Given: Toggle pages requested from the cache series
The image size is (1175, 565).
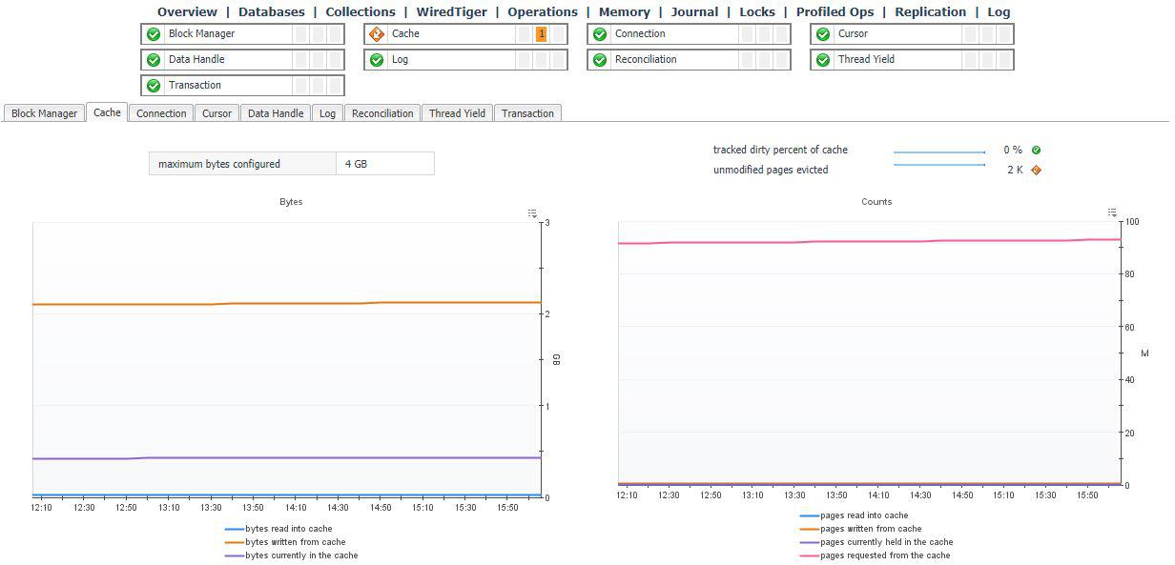Looking at the screenshot, I should [884, 555].
